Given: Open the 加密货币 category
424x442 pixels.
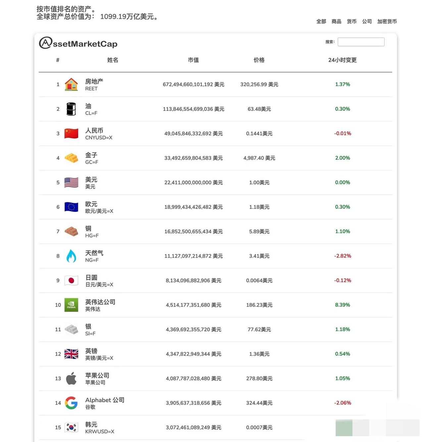Looking at the screenshot, I should [387, 21].
